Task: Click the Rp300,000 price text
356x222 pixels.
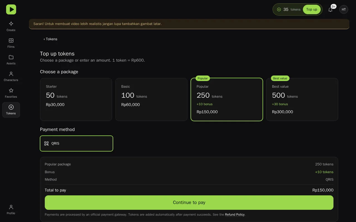Action: click(x=283, y=112)
